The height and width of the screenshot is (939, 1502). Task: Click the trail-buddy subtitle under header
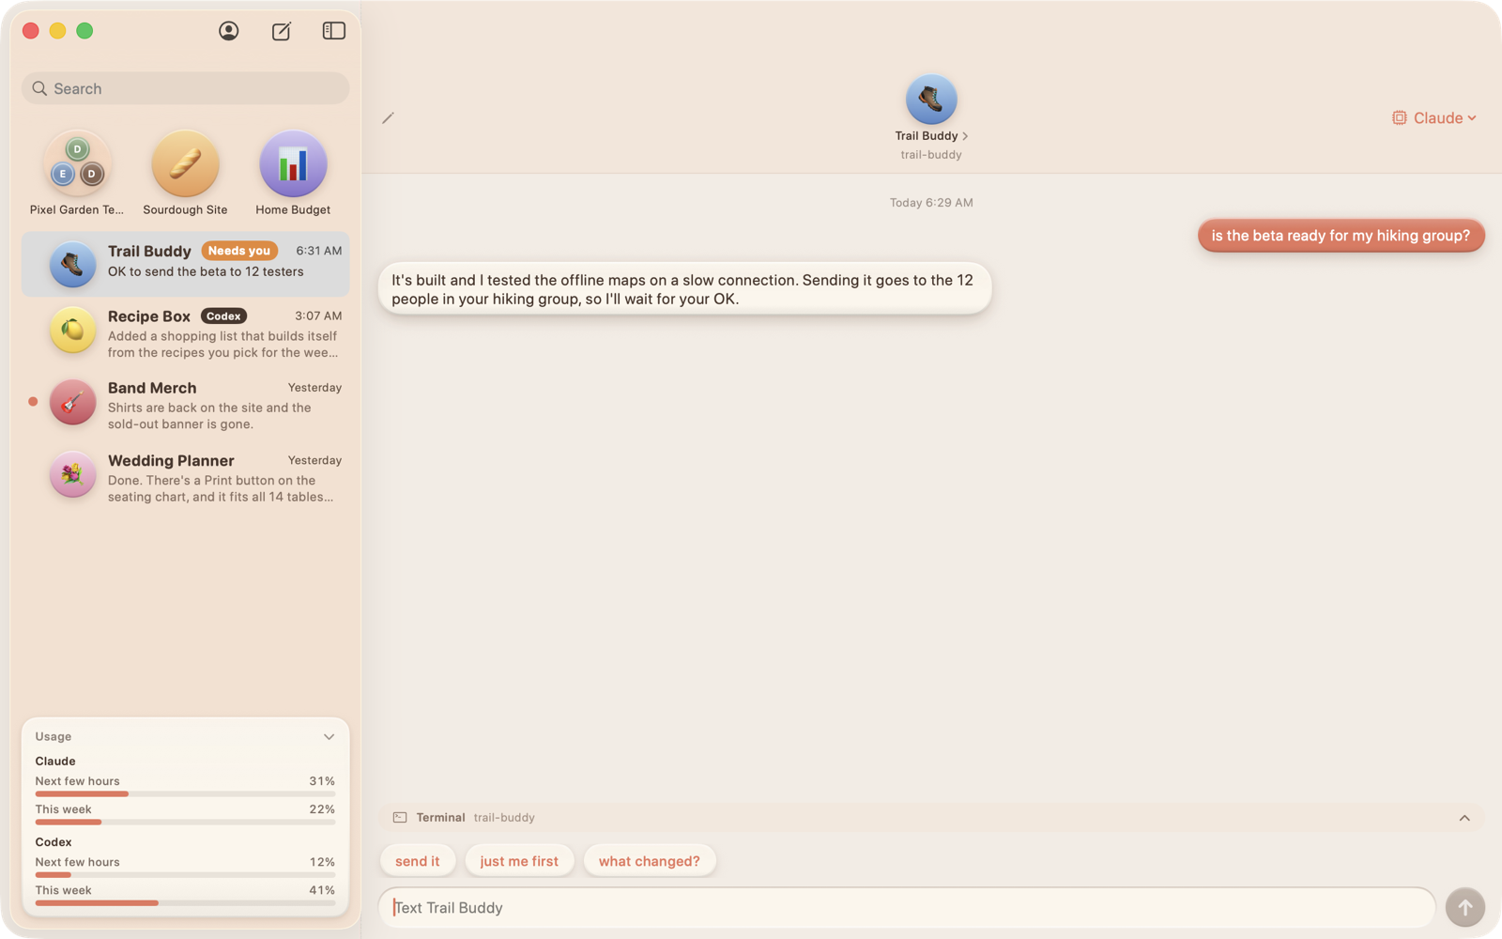[931, 155]
